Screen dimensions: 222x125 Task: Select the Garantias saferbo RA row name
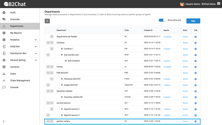pyautogui.click(x=73, y=97)
